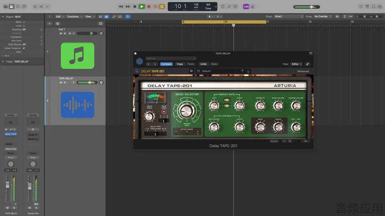Duplicate track button

(58, 24)
